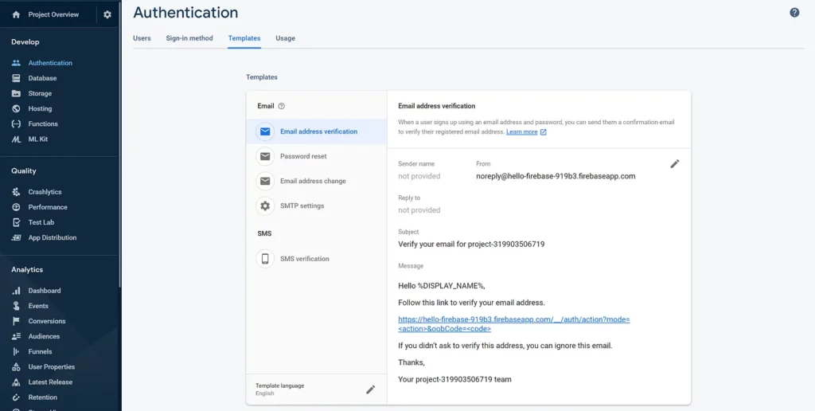Select Email address change template

(x=317, y=181)
